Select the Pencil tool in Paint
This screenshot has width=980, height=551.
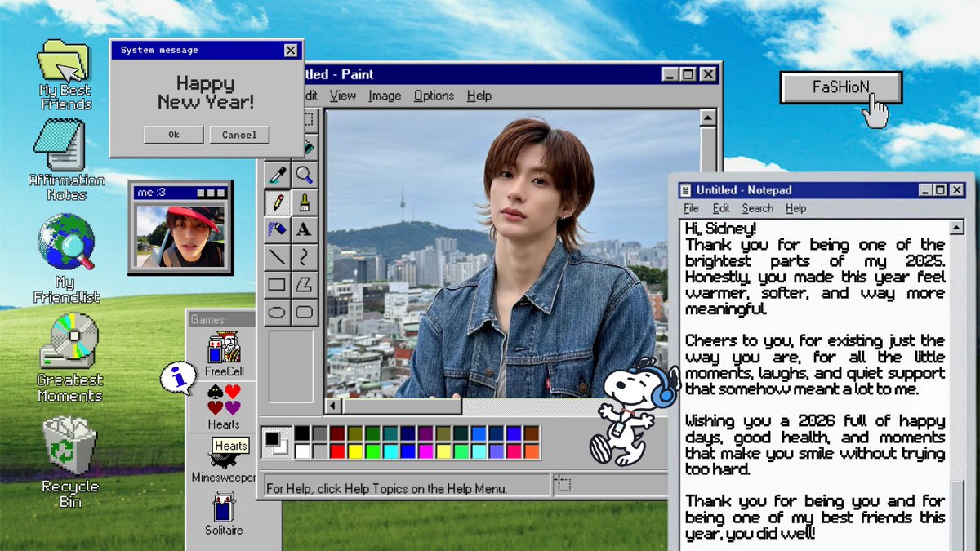277,202
